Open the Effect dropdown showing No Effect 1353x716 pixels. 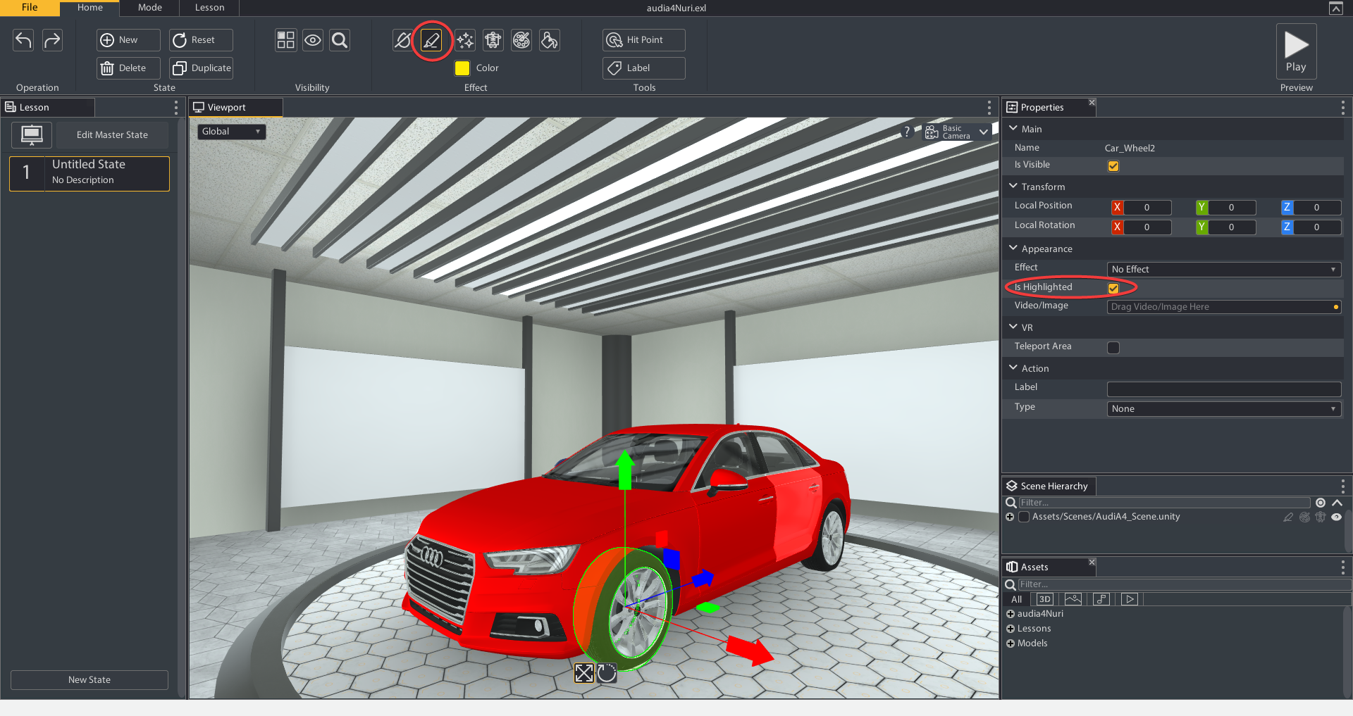coord(1223,270)
